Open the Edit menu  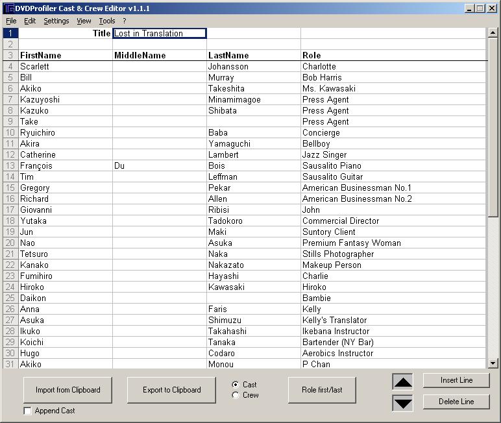coord(30,21)
